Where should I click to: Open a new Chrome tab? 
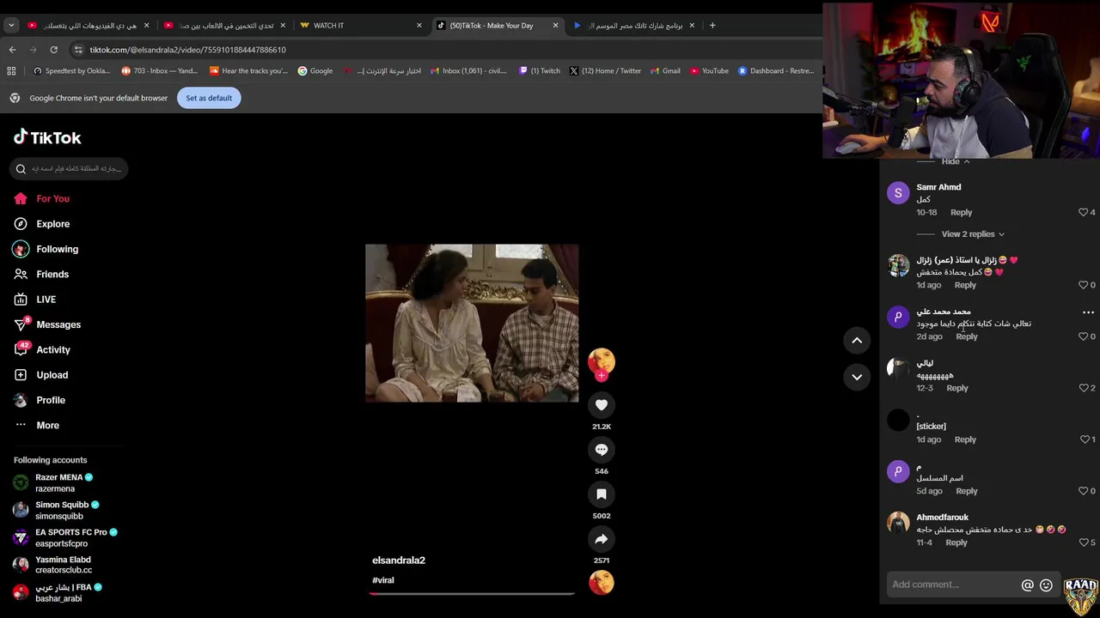click(x=712, y=26)
